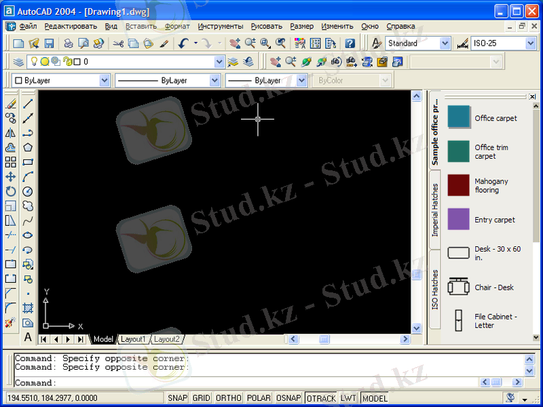Choose the Rotate modify tool
Image resolution: width=543 pixels, height=407 pixels.
[x=10, y=191]
